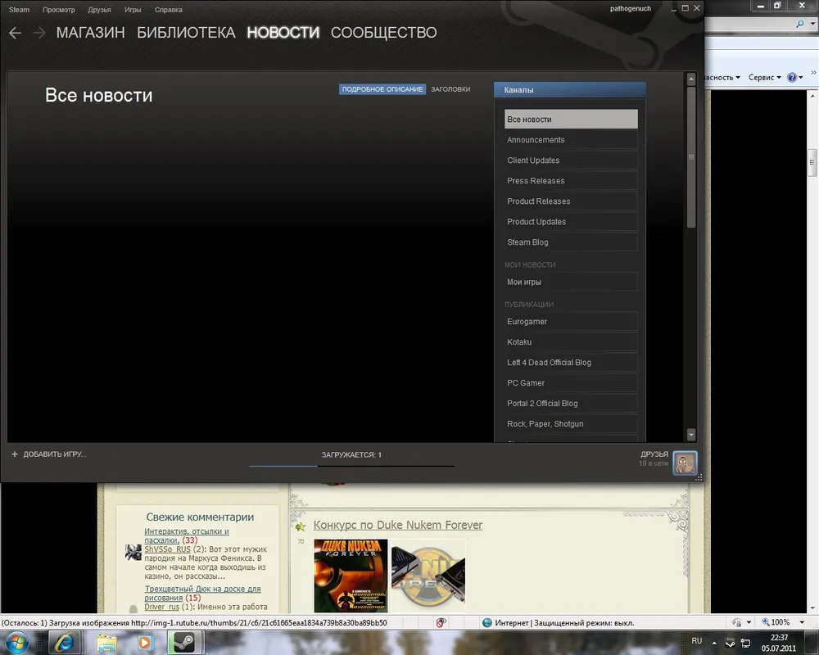Image resolution: width=819 pixels, height=655 pixels.
Task: Click the Internet Explorer help icon
Action: [792, 77]
